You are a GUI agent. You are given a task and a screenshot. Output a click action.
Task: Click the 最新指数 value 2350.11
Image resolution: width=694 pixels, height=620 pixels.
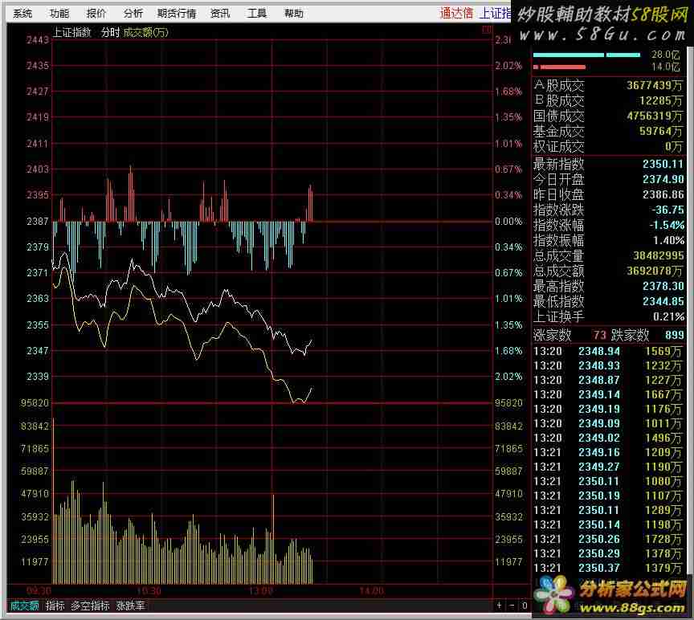click(x=663, y=164)
